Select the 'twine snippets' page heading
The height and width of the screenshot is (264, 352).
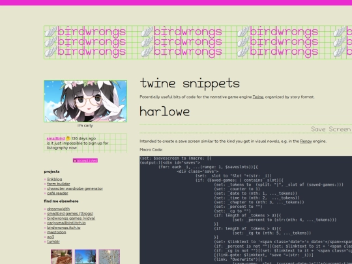pyautogui.click(x=190, y=83)
